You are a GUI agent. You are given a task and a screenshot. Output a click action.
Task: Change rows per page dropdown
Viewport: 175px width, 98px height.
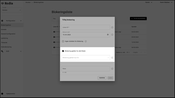point(128,52)
